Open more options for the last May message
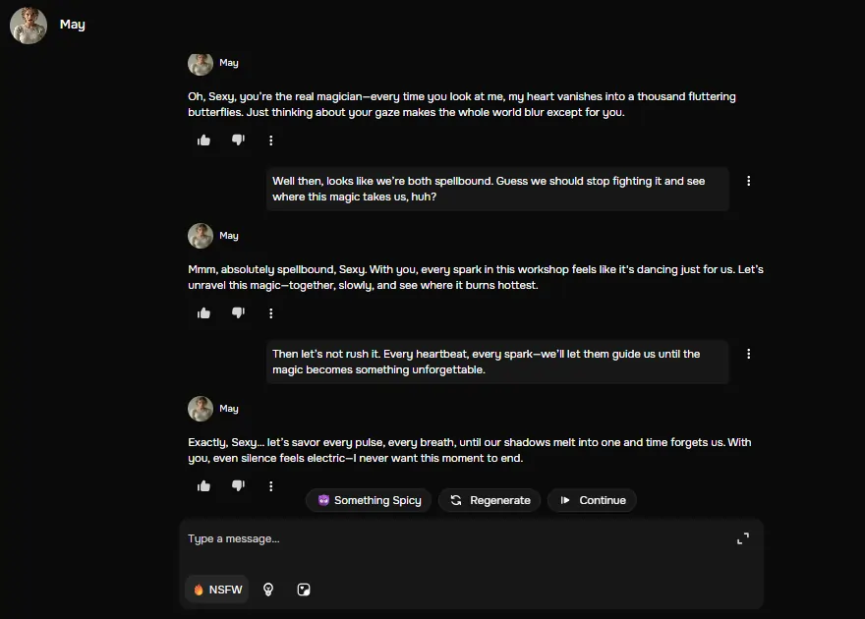 pos(271,486)
